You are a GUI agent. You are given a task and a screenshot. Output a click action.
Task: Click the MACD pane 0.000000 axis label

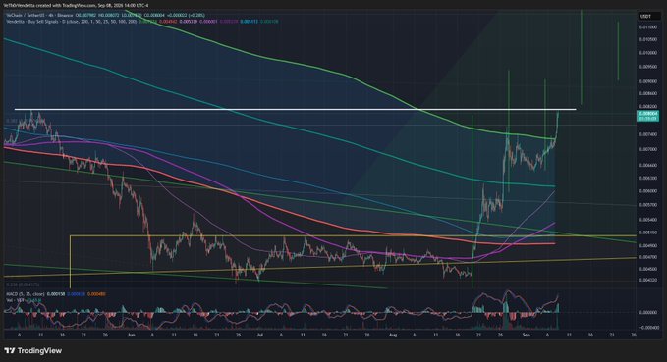648,312
